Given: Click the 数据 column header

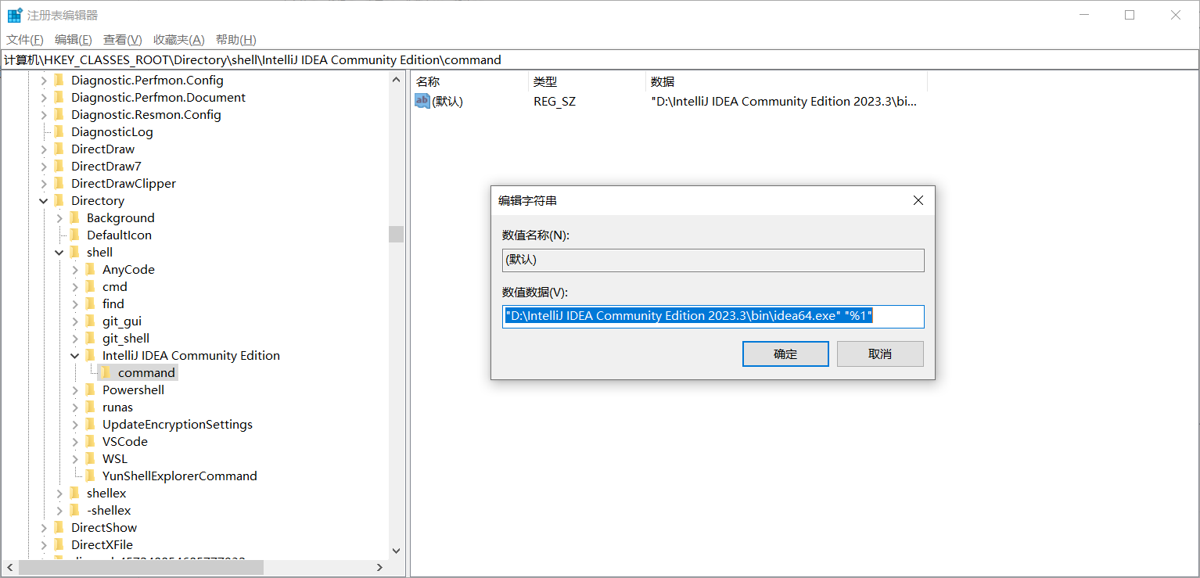Looking at the screenshot, I should (786, 81).
